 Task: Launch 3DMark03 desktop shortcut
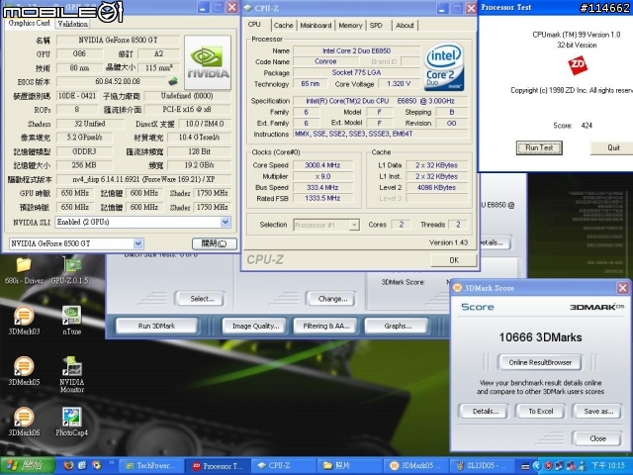24,321
